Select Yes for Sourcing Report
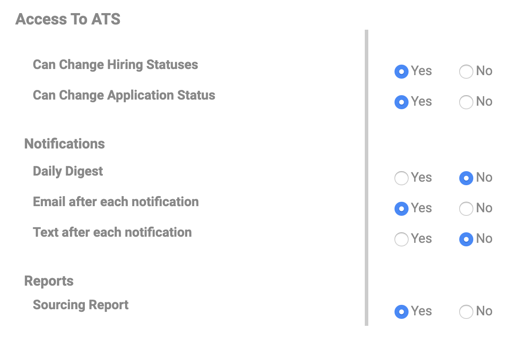524x359 pixels. click(401, 312)
